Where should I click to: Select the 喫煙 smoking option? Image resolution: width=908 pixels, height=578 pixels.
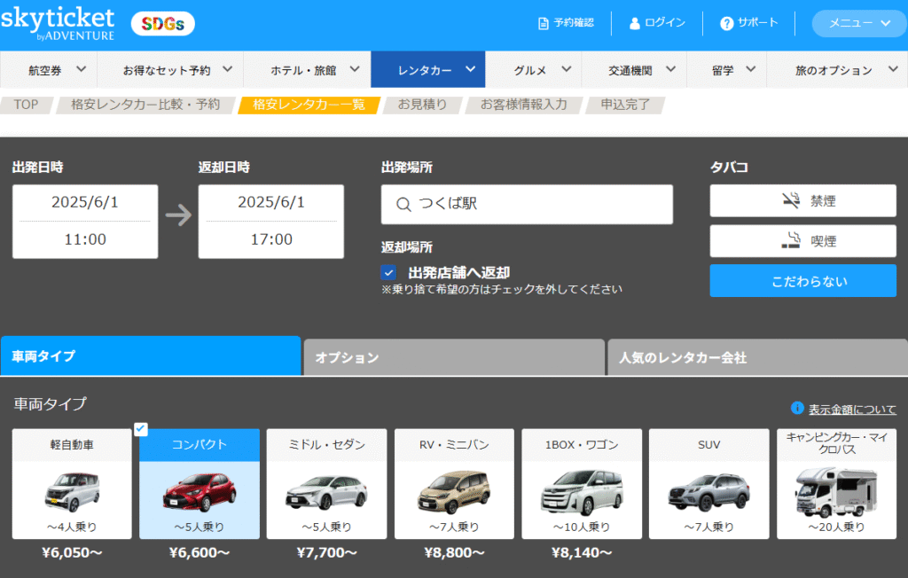(x=802, y=241)
